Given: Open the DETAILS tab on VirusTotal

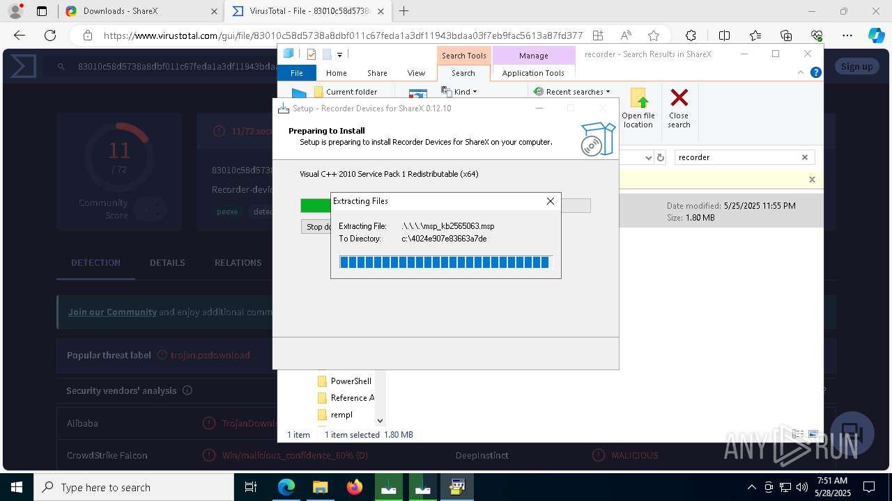Looking at the screenshot, I should coord(167,262).
